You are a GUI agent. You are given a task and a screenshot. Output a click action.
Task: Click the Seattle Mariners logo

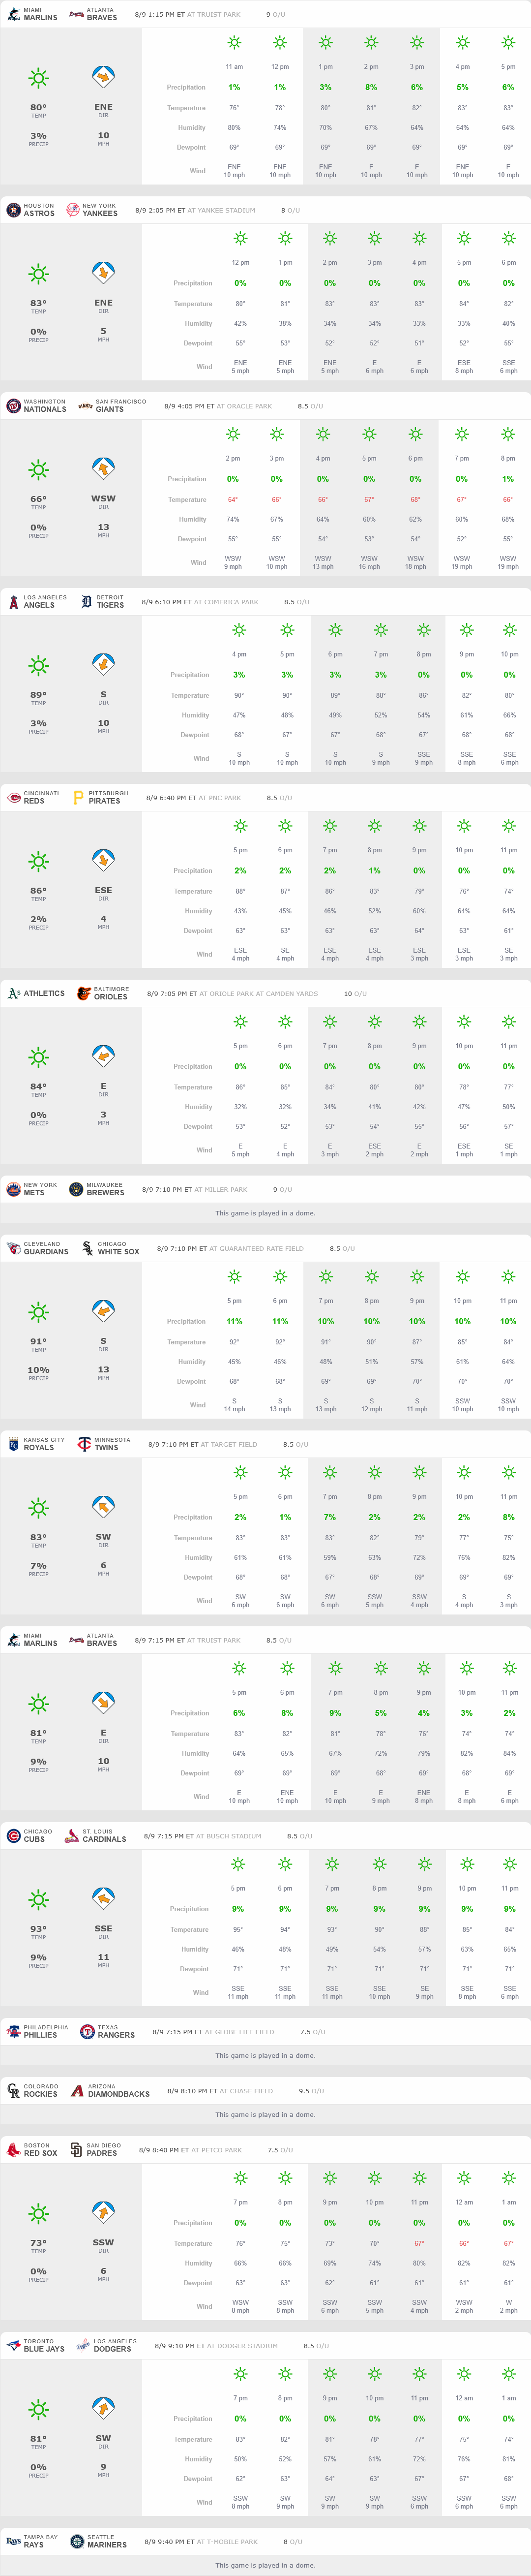[x=77, y=2541]
